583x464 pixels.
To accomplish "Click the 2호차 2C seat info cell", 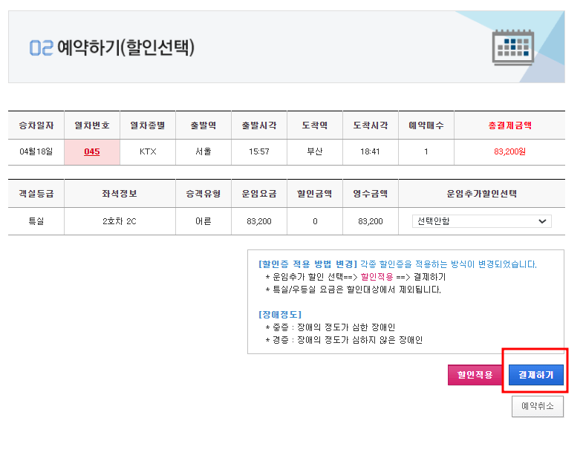I will (120, 221).
